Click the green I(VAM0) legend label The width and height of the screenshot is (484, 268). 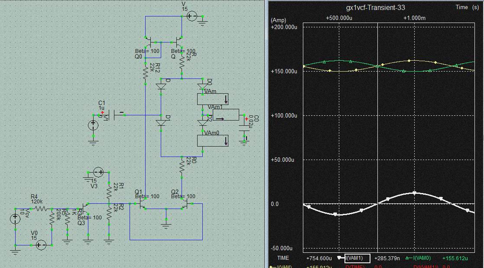(x=421, y=258)
